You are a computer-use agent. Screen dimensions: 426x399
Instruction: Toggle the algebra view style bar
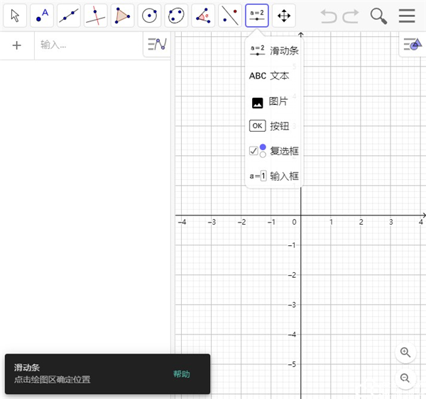[157, 45]
